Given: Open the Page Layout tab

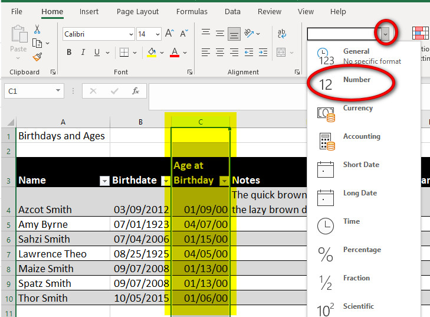Looking at the screenshot, I should pyautogui.click(x=137, y=11).
